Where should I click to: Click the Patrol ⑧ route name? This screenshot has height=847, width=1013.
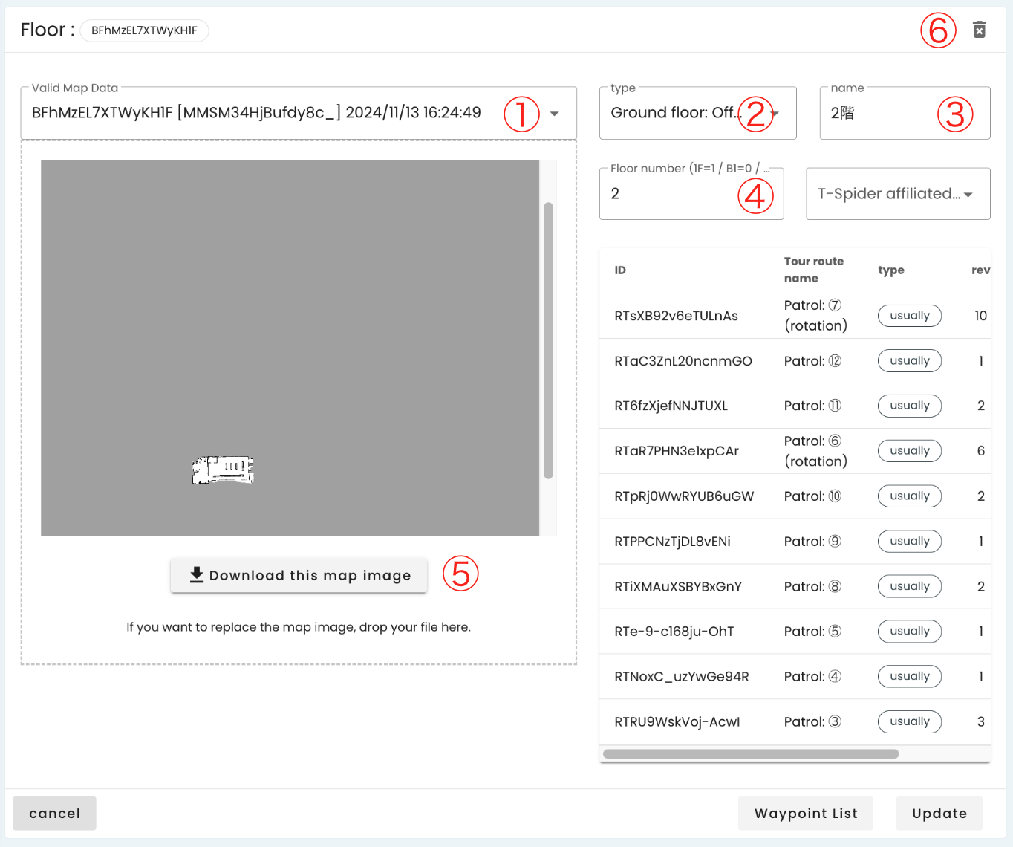point(812,586)
